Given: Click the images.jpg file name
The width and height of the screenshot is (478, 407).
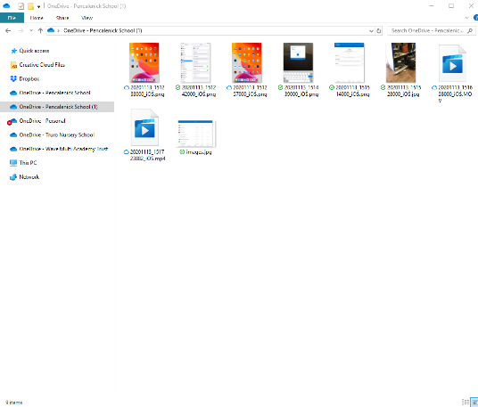Looking at the screenshot, I should 199,152.
